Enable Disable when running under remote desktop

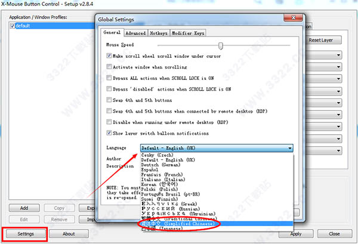(x=109, y=122)
